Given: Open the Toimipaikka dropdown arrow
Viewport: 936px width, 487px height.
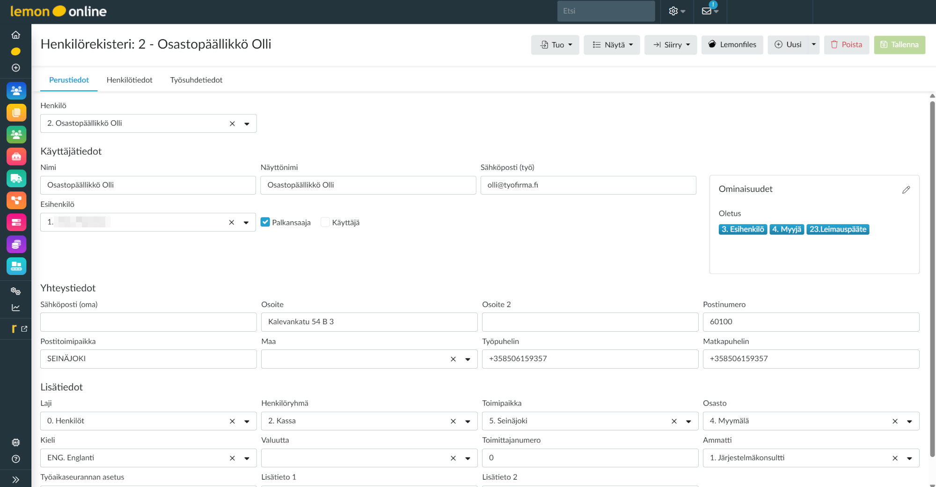Looking at the screenshot, I should click(x=688, y=421).
